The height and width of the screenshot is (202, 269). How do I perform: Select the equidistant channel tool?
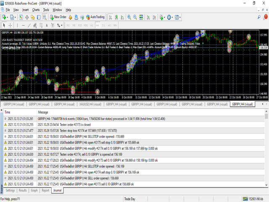tap(35, 25)
